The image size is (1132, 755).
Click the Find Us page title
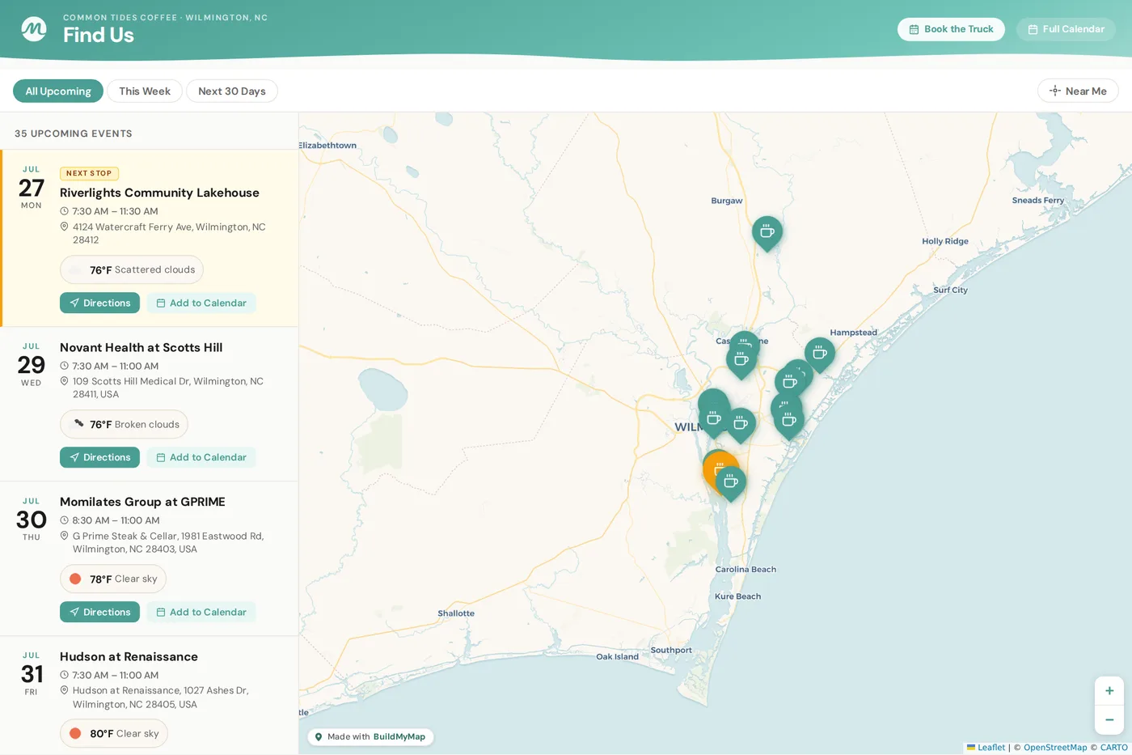[x=99, y=35]
